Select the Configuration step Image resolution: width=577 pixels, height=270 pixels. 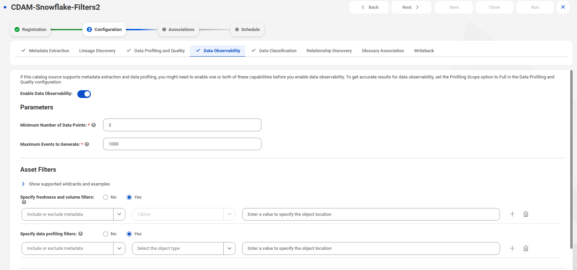104,30
